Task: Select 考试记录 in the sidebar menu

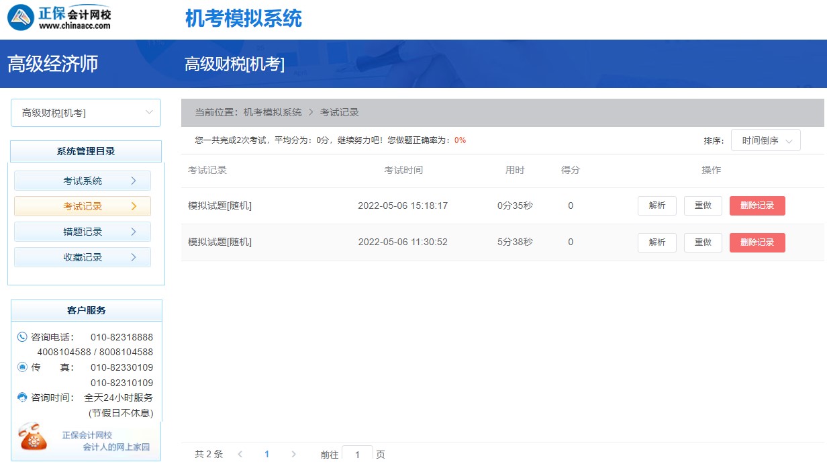Action: (83, 206)
